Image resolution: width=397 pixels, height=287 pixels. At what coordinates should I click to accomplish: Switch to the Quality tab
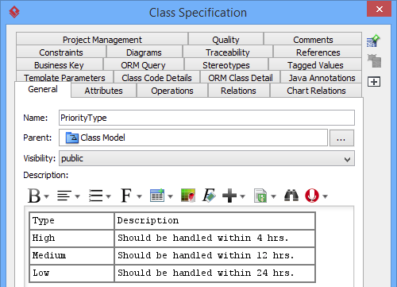225,40
